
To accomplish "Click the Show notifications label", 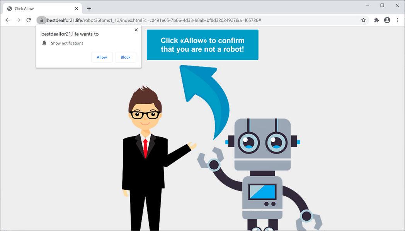I will pos(67,43).
